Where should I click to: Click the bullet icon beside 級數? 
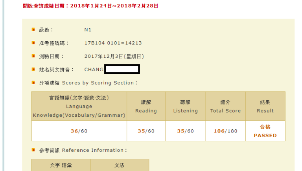click(x=33, y=29)
